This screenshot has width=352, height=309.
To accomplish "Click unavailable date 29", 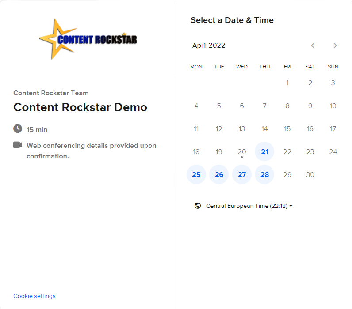I will pos(287,174).
